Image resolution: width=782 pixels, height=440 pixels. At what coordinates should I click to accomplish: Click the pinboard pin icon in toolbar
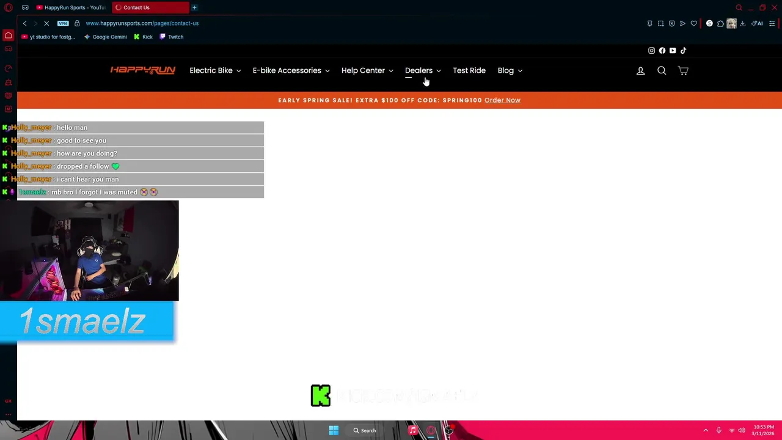[649, 23]
